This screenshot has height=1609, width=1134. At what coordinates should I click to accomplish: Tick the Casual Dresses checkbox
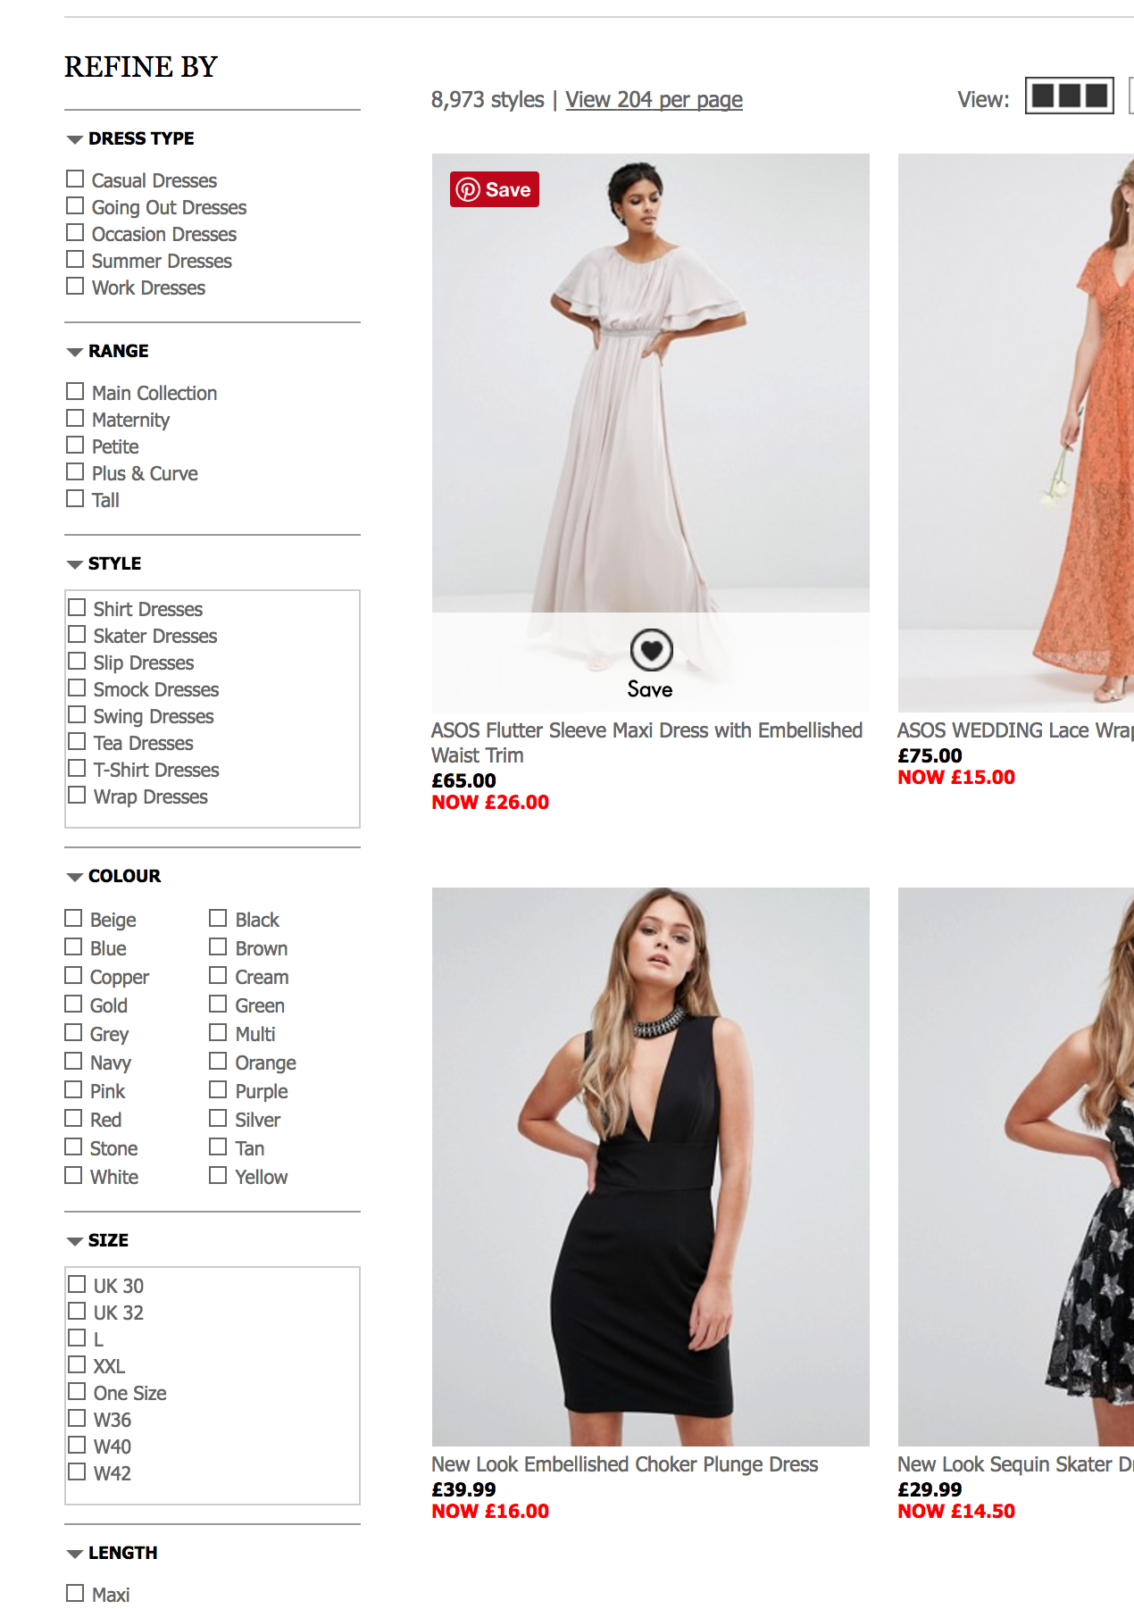point(75,179)
